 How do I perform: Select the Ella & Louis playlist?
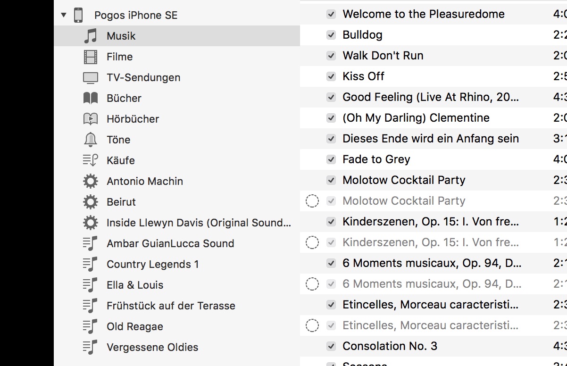coord(135,285)
